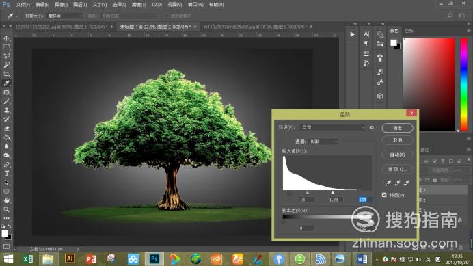Click the toolbar foreground color swatch
The image size is (473, 266).
pos(5,233)
